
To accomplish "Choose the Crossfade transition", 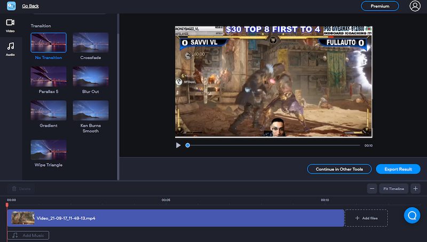I will click(x=90, y=43).
